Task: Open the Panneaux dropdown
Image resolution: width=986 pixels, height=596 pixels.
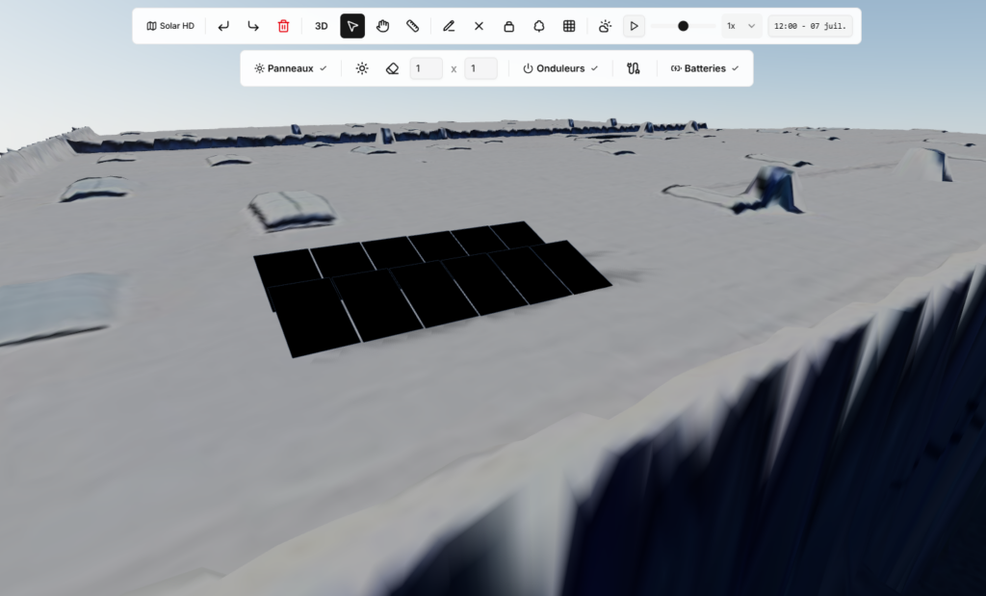Action: point(291,68)
